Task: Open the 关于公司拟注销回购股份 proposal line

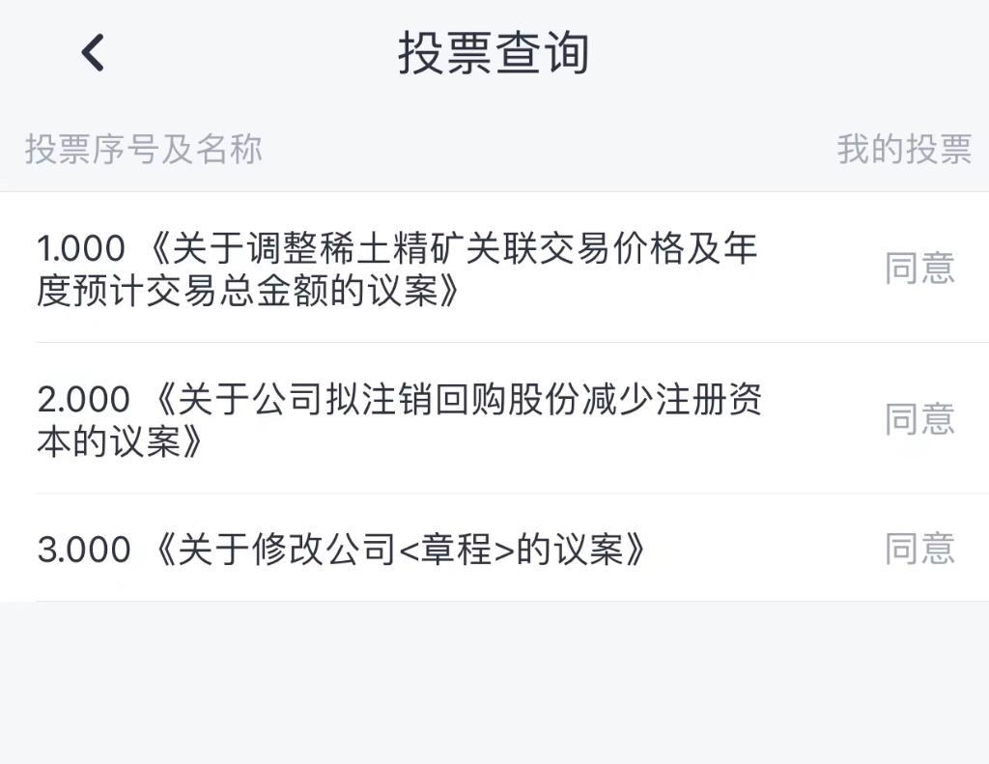Action: 458,400
